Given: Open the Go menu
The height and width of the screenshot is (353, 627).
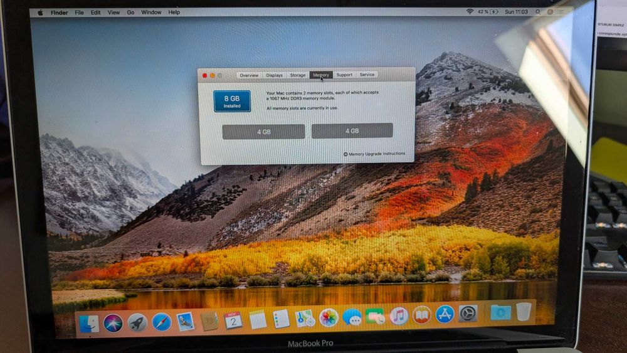Looking at the screenshot, I should [x=130, y=13].
